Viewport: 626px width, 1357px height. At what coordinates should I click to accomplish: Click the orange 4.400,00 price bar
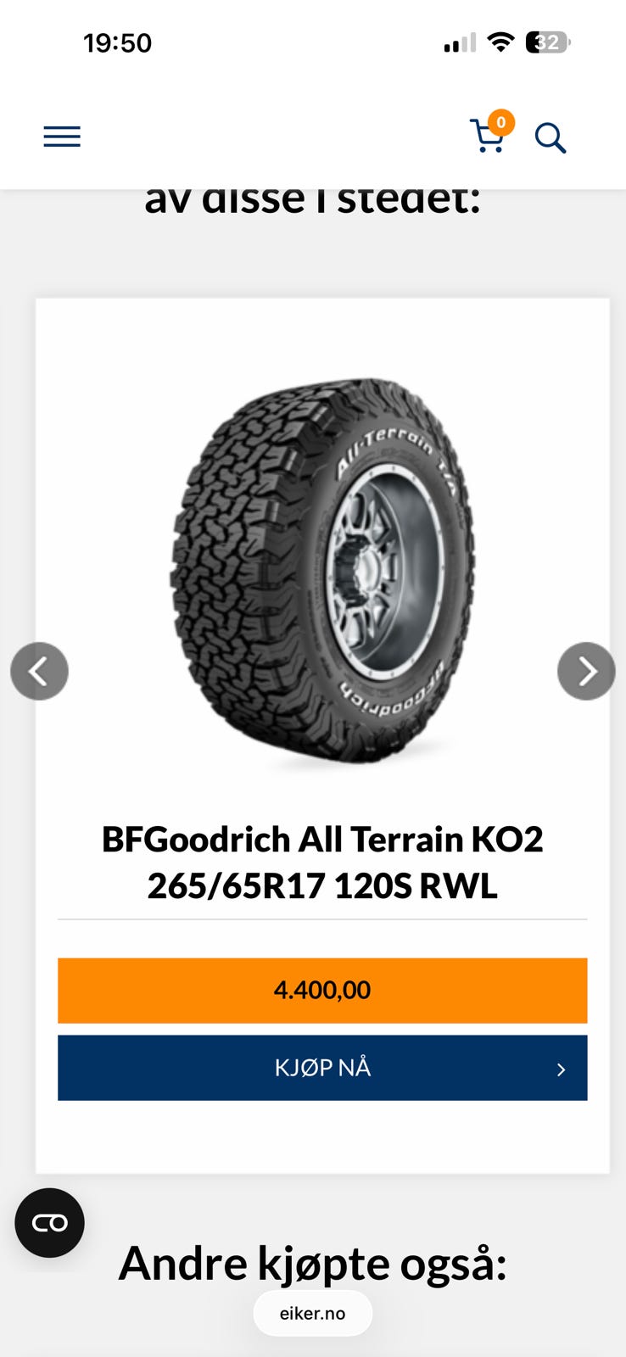point(322,991)
